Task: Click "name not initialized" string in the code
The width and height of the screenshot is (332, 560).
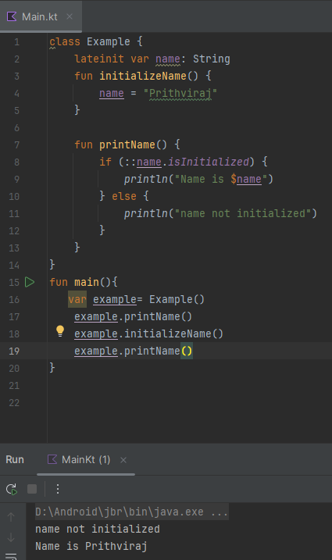Action: 242,213
